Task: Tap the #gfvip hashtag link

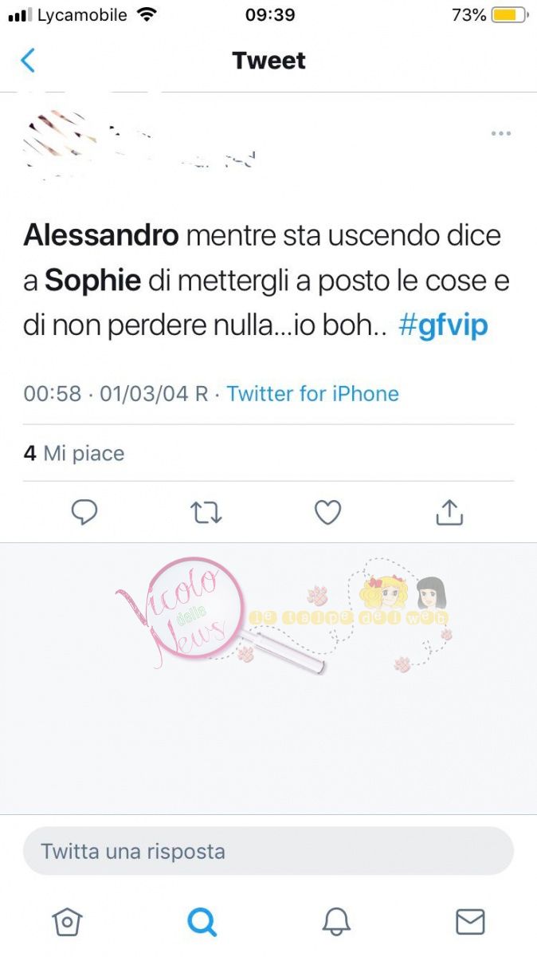Action: (442, 326)
